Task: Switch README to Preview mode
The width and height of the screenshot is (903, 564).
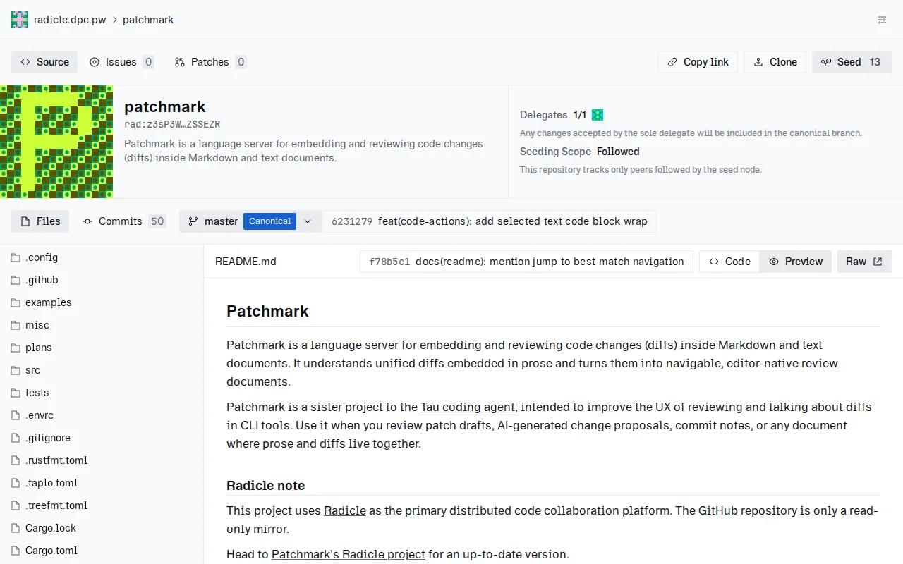Action: coord(796,262)
